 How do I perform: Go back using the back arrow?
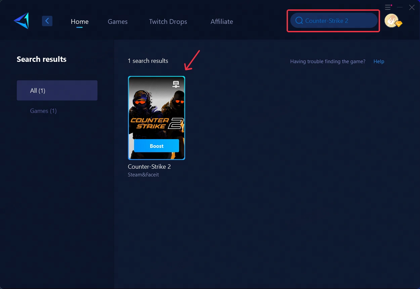47,21
